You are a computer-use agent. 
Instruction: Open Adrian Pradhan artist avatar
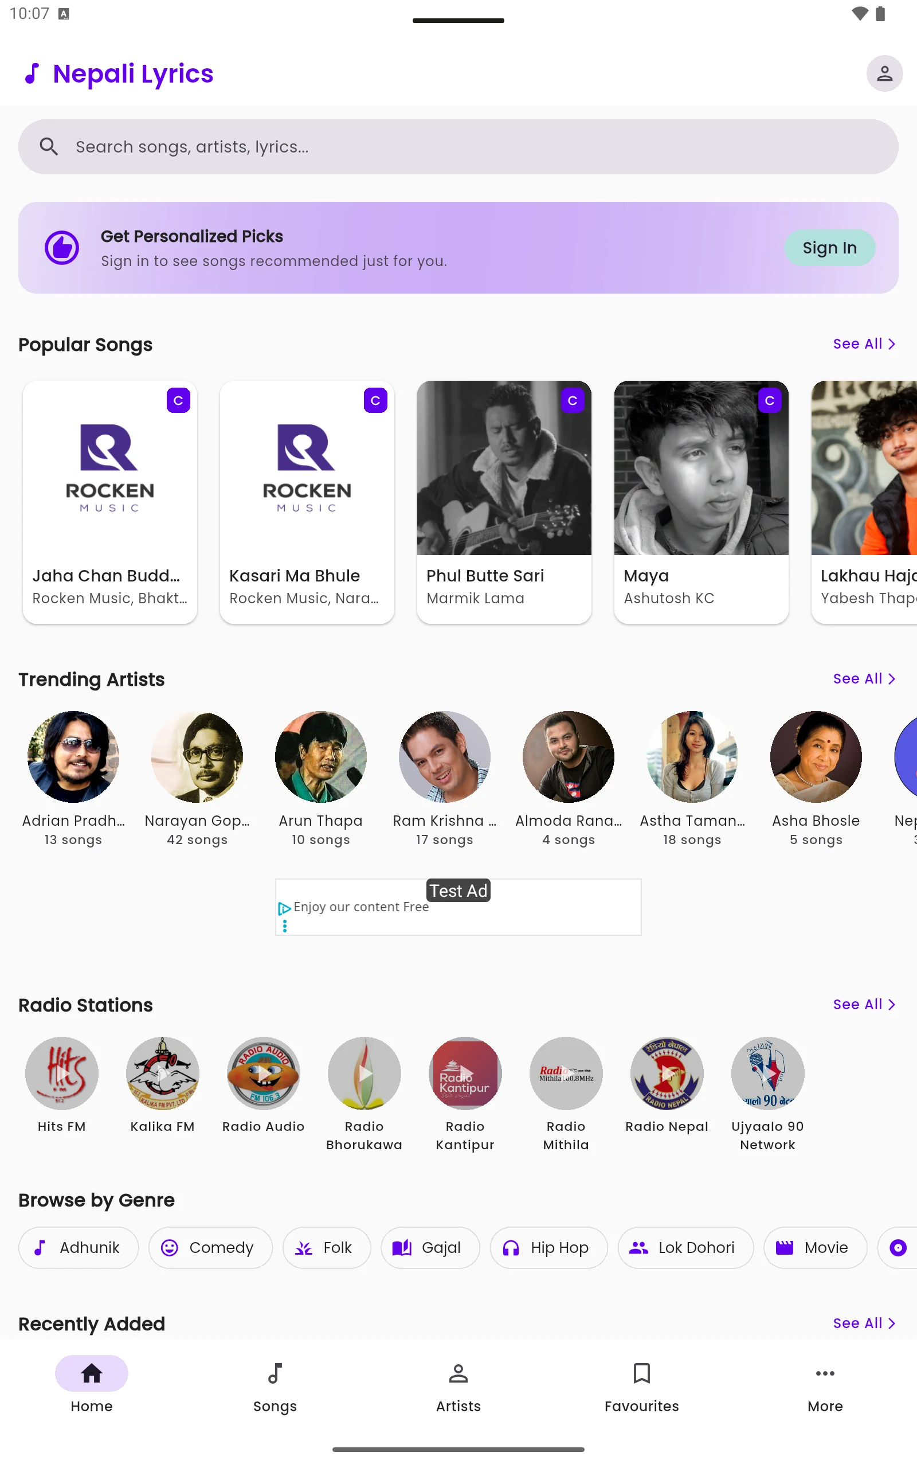pos(73,757)
